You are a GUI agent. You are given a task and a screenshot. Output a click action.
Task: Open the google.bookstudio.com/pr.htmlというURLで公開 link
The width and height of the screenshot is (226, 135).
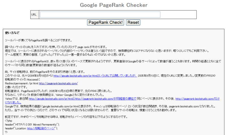click(95, 76)
